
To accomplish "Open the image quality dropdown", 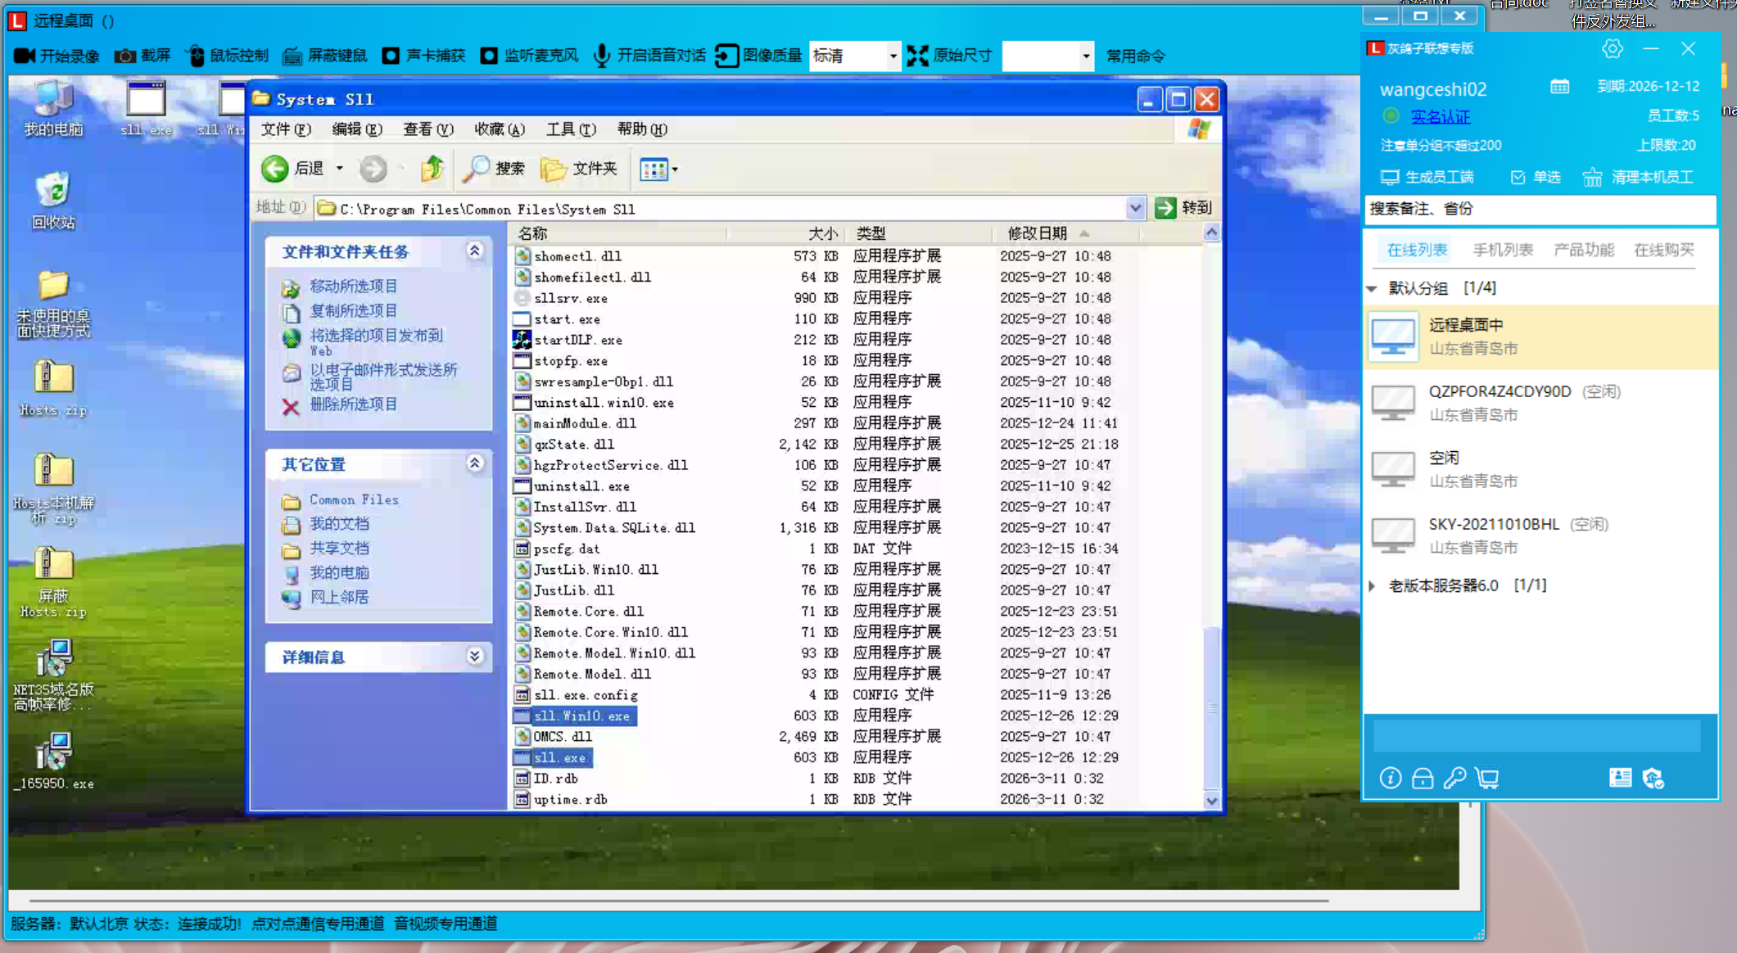I will click(893, 56).
